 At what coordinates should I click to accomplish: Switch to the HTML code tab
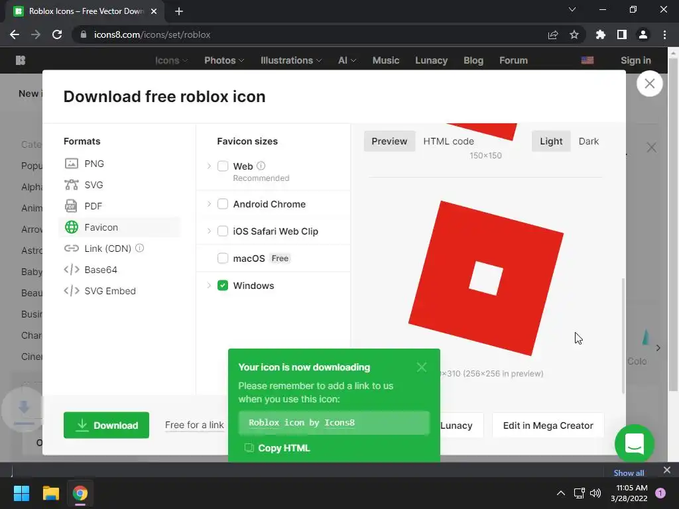(449, 141)
